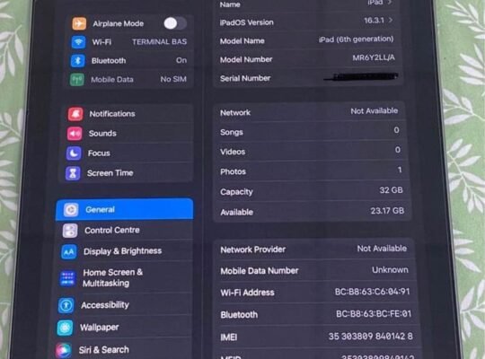Image resolution: width=485 pixels, height=359 pixels.
Task: Tap the Siri & Search icon
Action: pos(64,350)
